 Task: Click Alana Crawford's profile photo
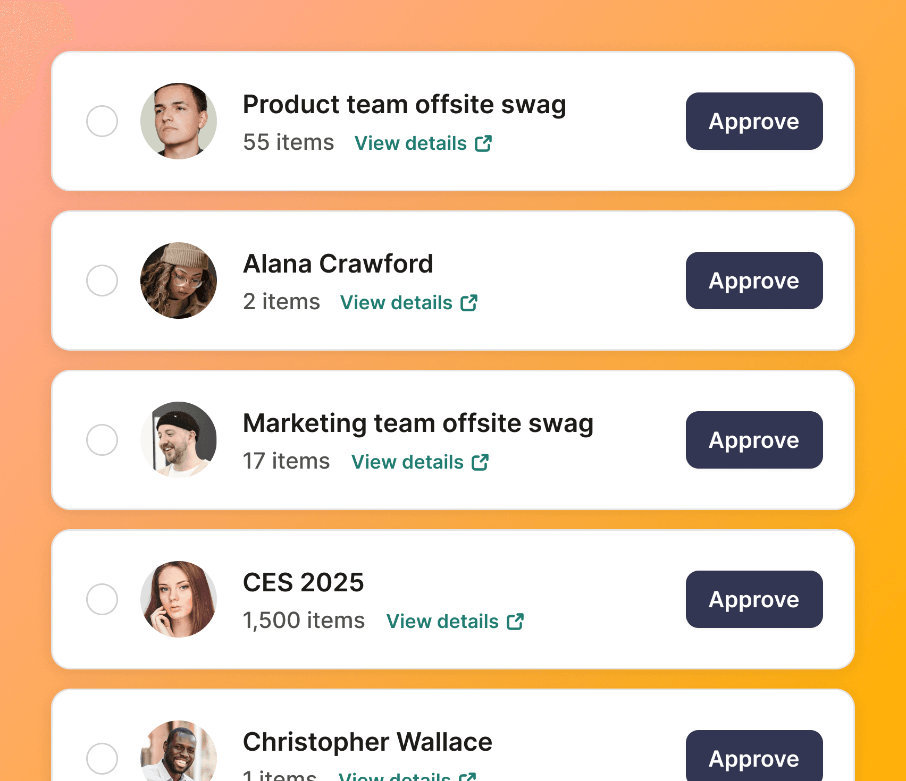179,281
